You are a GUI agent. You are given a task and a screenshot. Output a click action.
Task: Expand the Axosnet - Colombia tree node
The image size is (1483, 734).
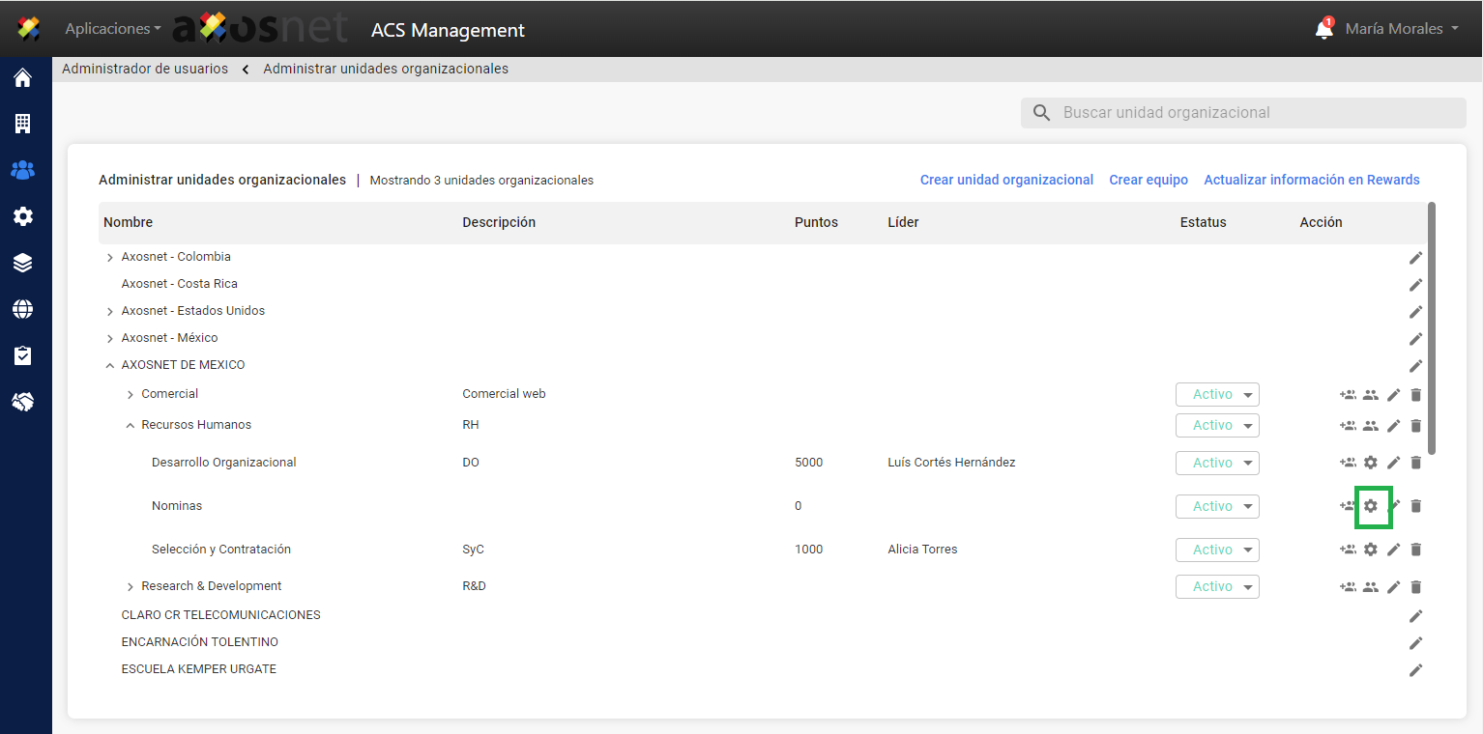click(x=109, y=258)
